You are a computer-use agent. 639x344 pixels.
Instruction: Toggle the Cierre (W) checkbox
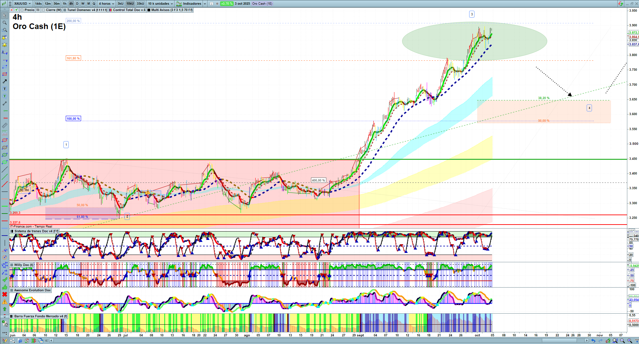coord(43,10)
